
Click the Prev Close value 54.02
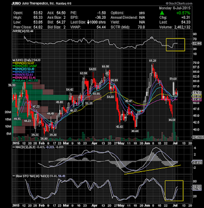tap(38, 27)
